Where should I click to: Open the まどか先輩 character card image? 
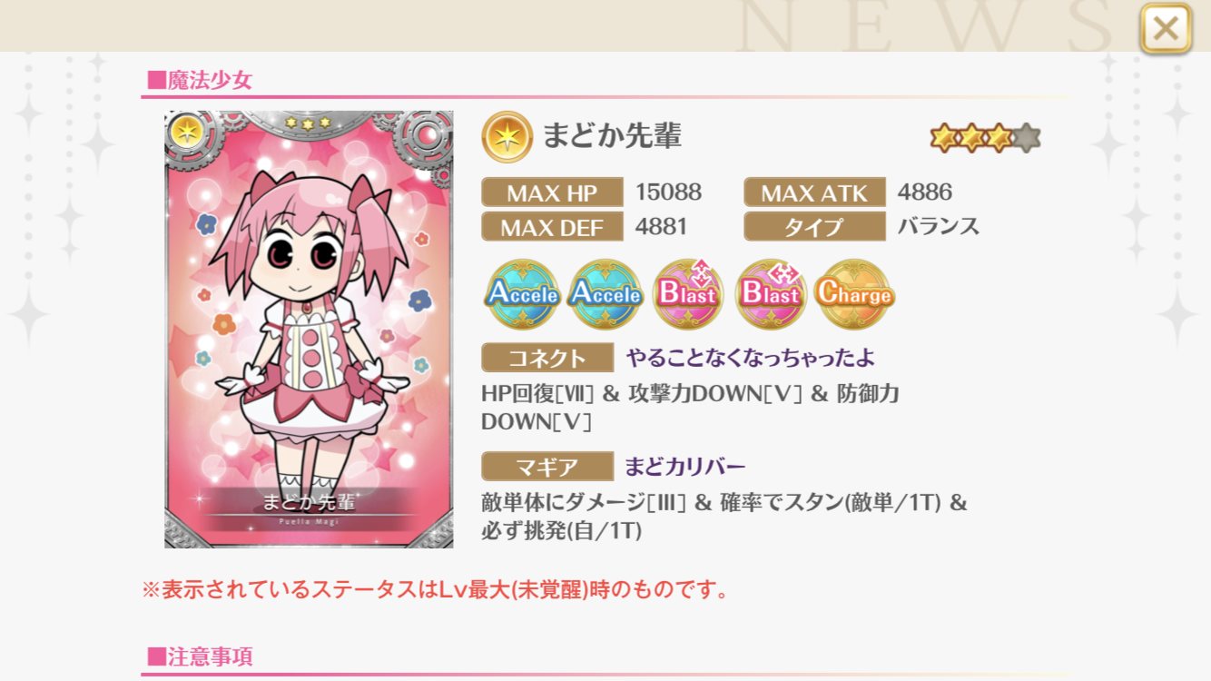click(309, 330)
